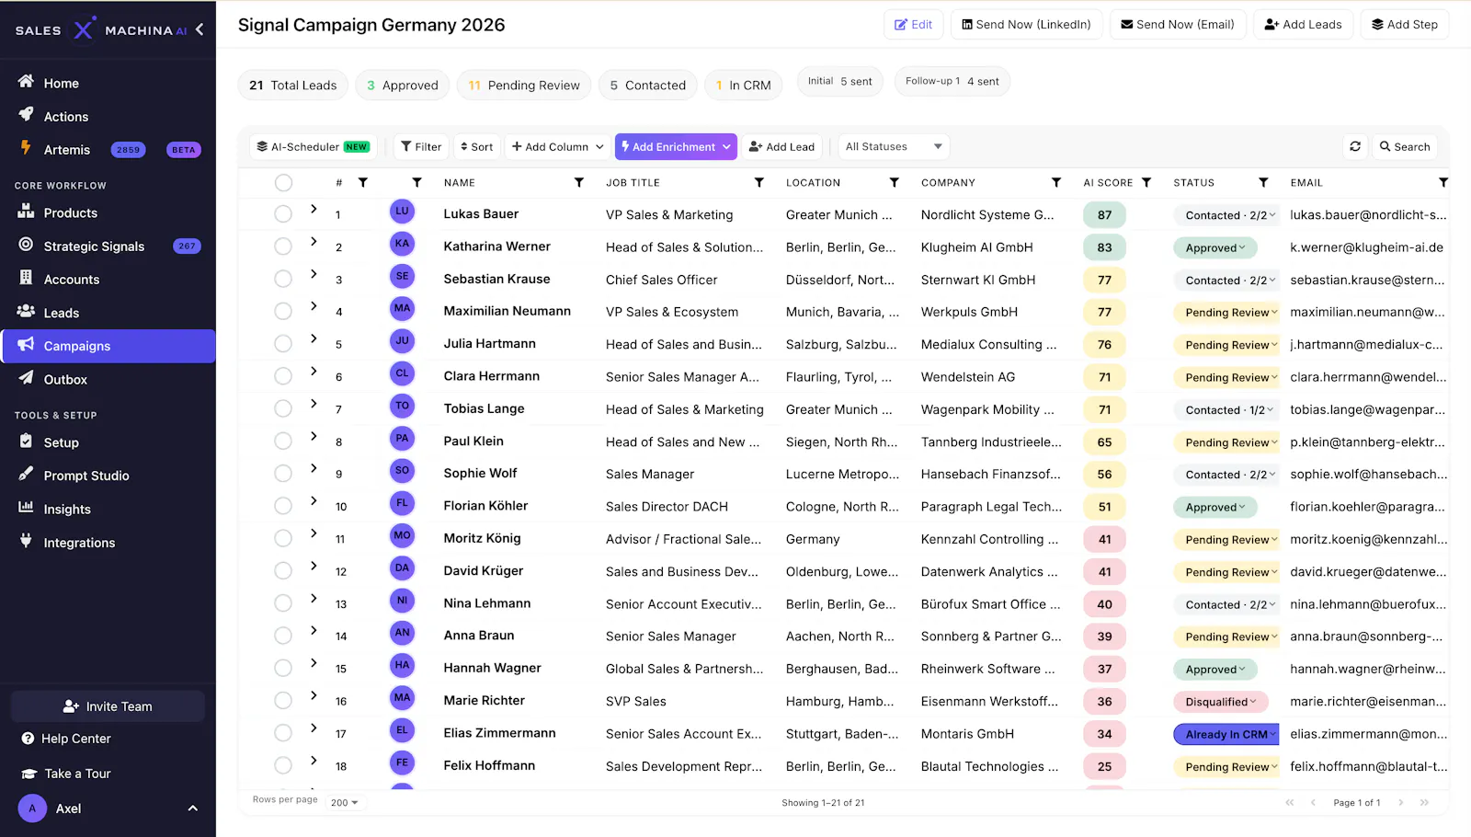Viewport: 1471px width, 837px height.
Task: Open the Axel user account menu
Action: [x=108, y=808]
